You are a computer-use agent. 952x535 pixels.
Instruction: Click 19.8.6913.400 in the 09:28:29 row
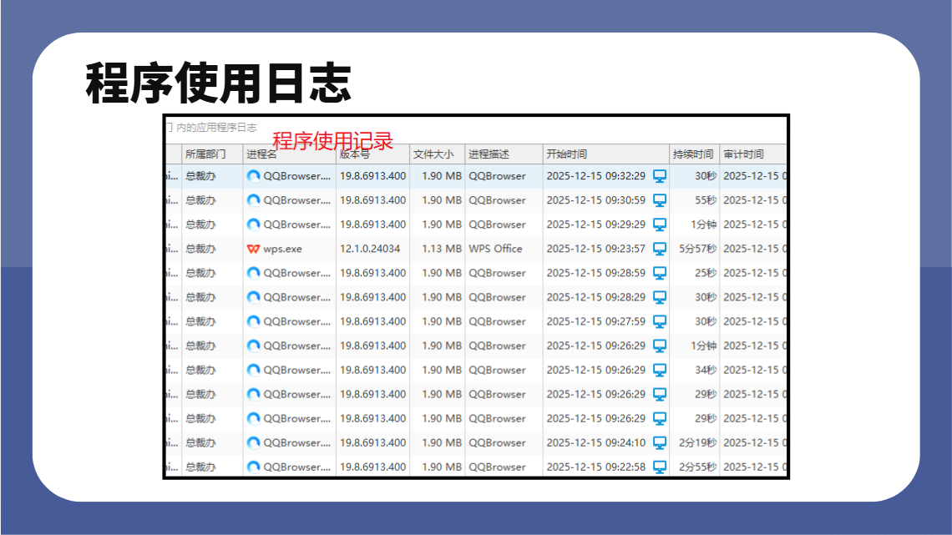(x=372, y=297)
